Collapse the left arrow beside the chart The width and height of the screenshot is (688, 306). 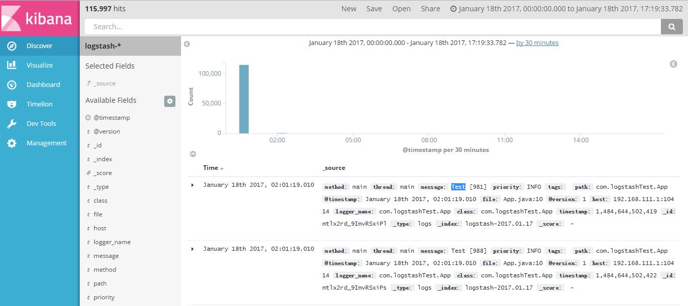[x=187, y=44]
